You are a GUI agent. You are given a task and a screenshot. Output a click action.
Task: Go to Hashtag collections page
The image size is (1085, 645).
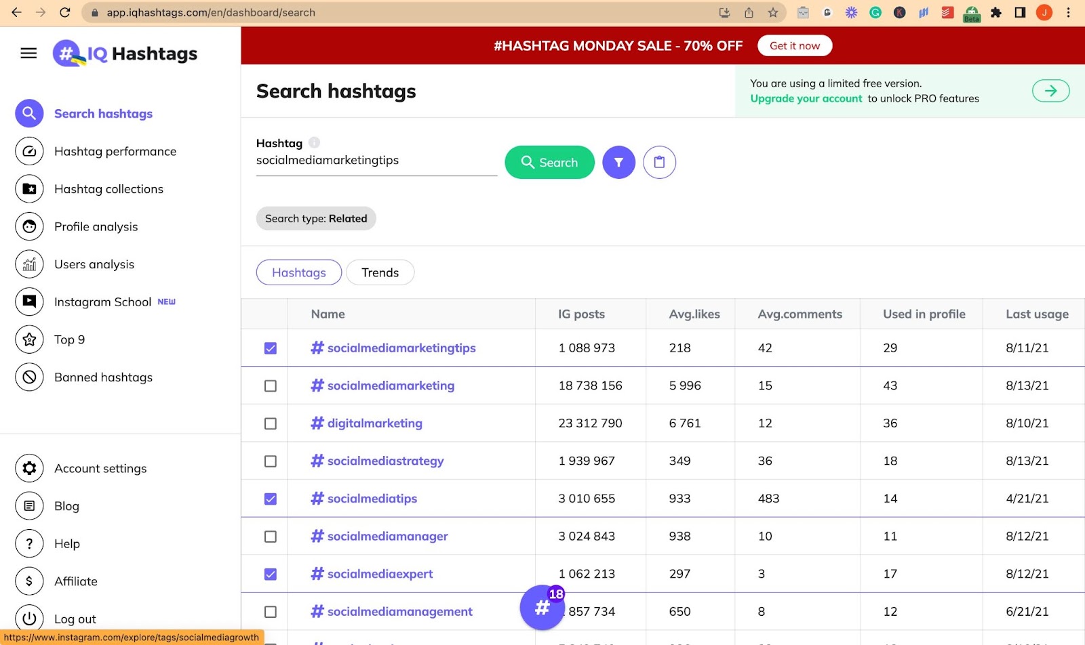coord(108,189)
